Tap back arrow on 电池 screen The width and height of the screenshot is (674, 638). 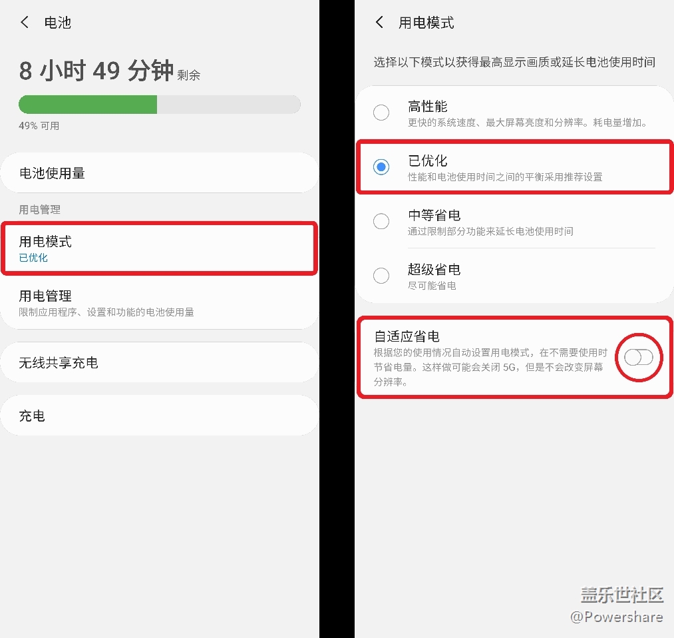click(x=25, y=23)
